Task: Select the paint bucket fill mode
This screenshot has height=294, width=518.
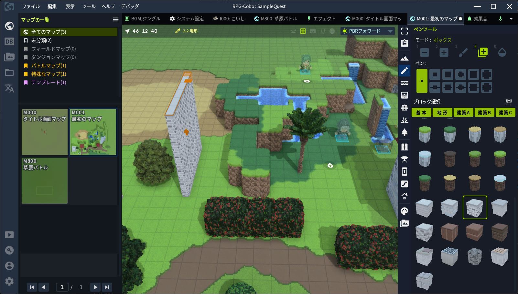Action: click(x=502, y=52)
